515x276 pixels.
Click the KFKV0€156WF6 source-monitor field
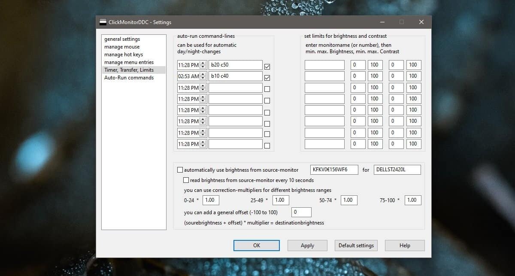coord(334,170)
